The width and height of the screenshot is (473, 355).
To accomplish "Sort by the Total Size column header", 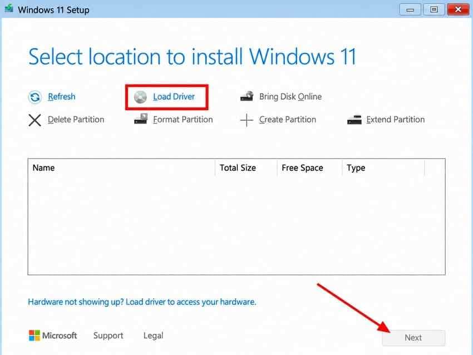I will [x=246, y=167].
